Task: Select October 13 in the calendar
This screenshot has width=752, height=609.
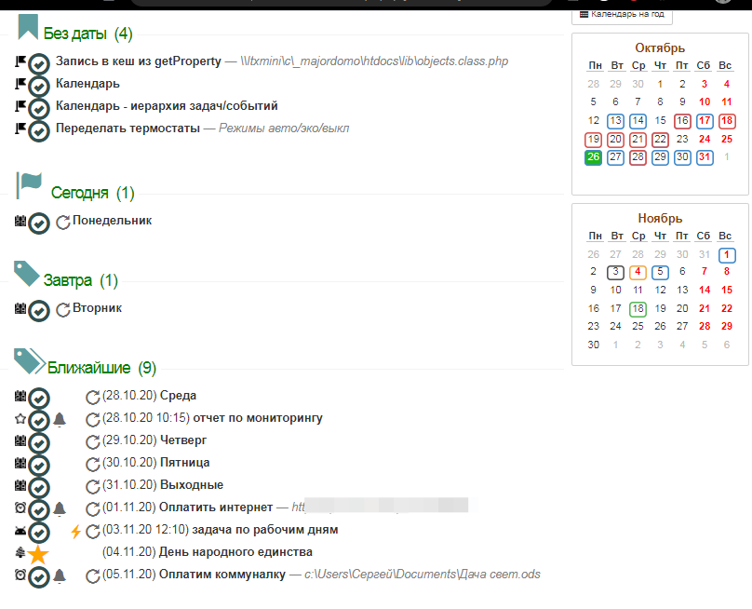Action: (x=615, y=121)
